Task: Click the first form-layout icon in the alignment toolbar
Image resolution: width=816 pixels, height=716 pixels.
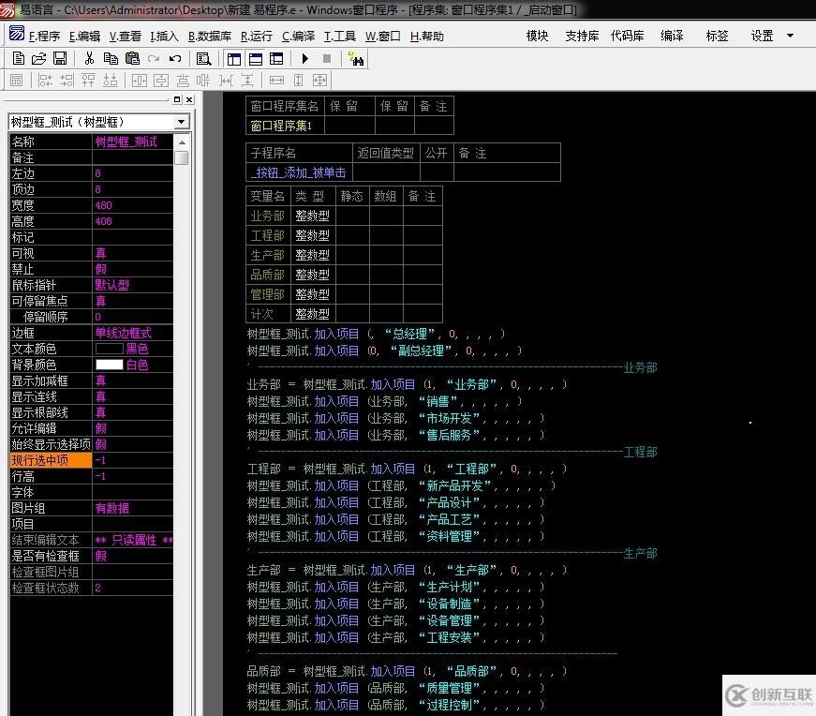Action: 16,81
